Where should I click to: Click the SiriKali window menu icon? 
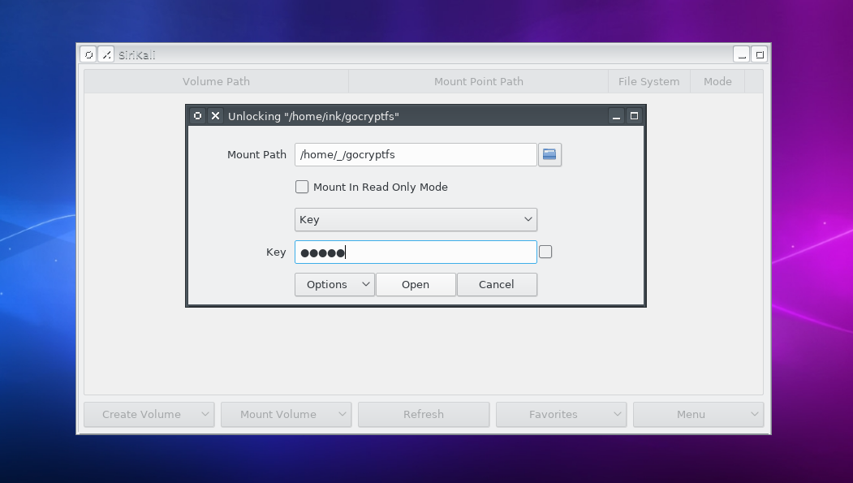pyautogui.click(x=88, y=54)
